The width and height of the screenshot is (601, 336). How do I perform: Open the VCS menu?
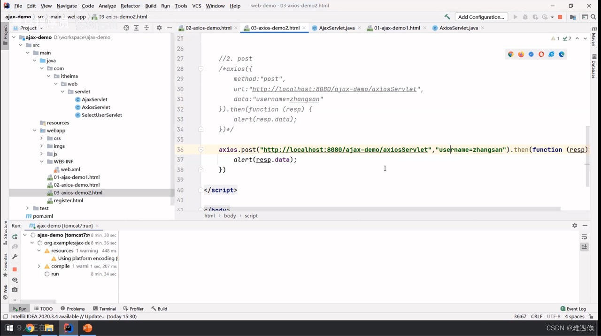tap(196, 6)
